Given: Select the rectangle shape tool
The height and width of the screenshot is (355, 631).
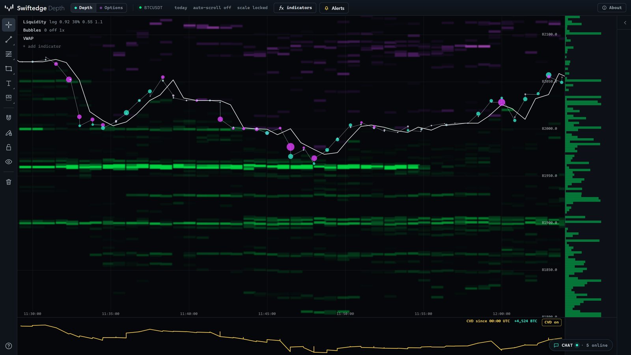Looking at the screenshot, I should click(9, 69).
